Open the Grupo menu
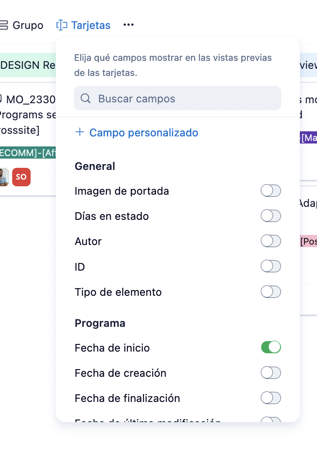317x459 pixels. [x=28, y=25]
